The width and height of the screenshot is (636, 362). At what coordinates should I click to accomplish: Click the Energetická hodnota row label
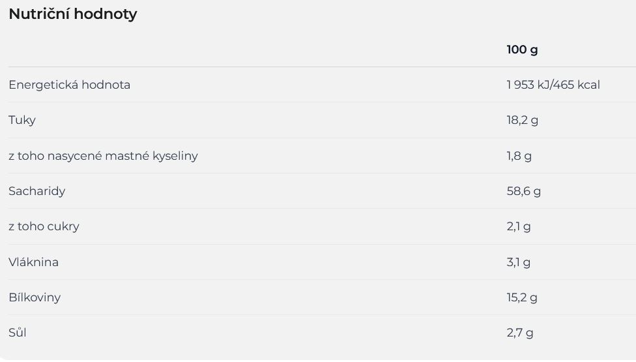69,84
